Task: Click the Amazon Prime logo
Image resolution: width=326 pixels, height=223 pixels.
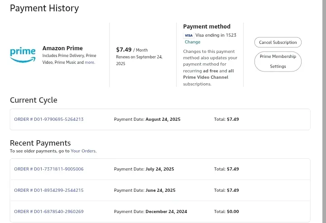Action: tap(23, 55)
